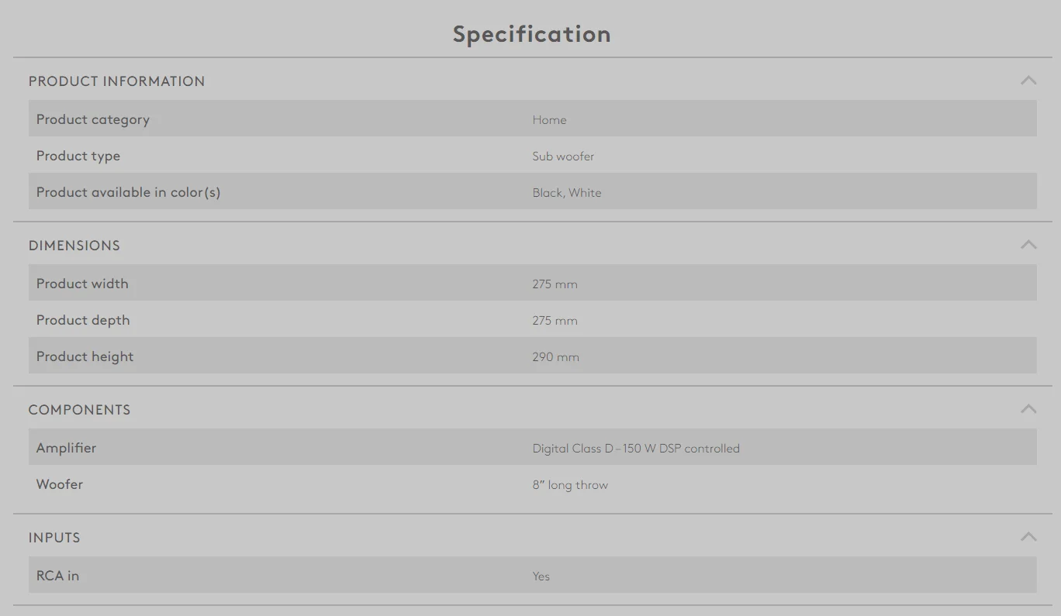Select the Product type row
Image resolution: width=1061 pixels, height=616 pixels.
[532, 155]
